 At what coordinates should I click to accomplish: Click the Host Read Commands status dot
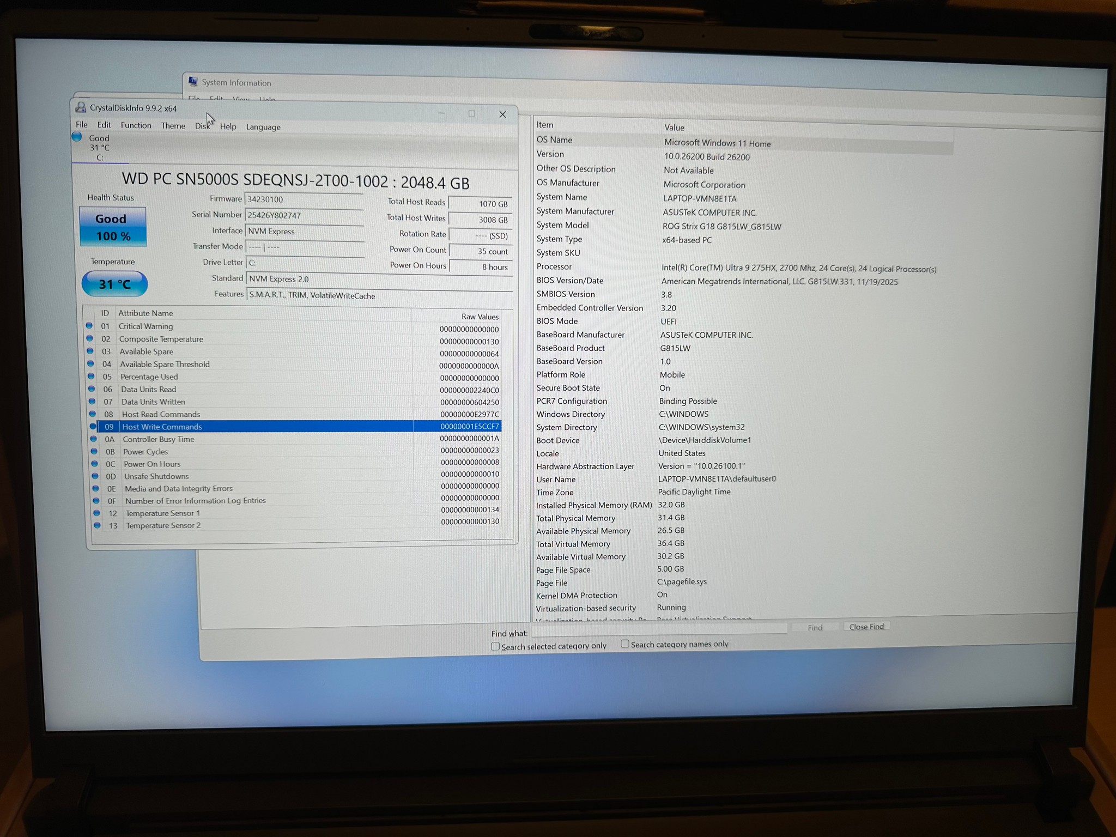93,414
